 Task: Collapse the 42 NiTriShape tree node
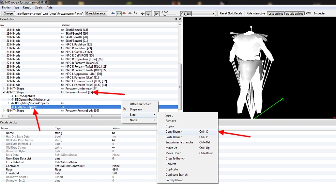(4, 92)
